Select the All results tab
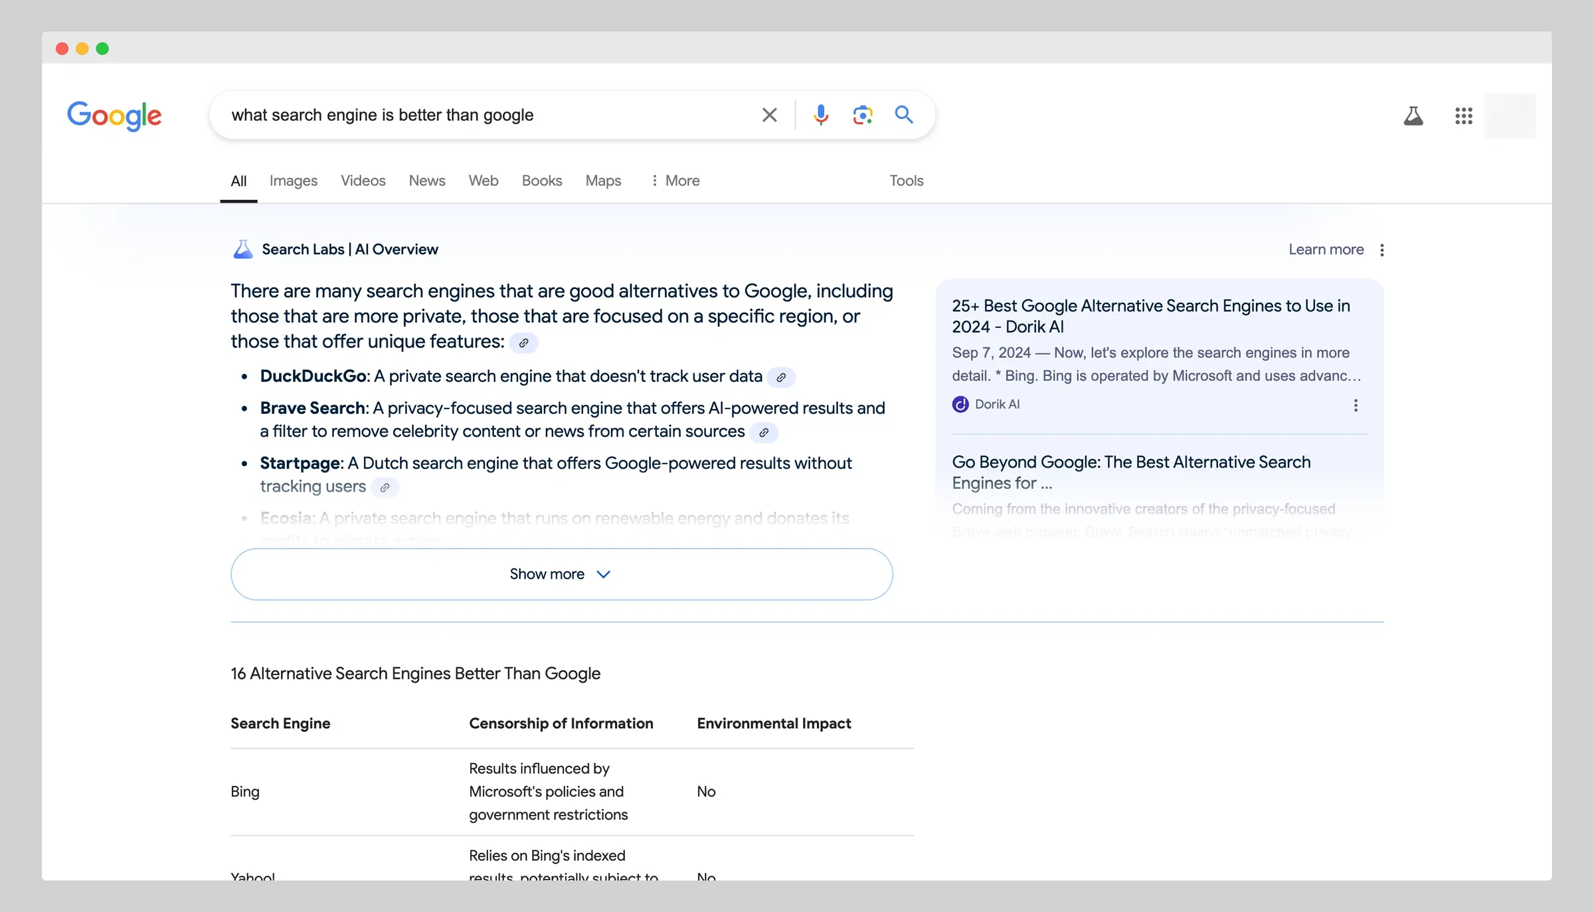 pos(238,181)
